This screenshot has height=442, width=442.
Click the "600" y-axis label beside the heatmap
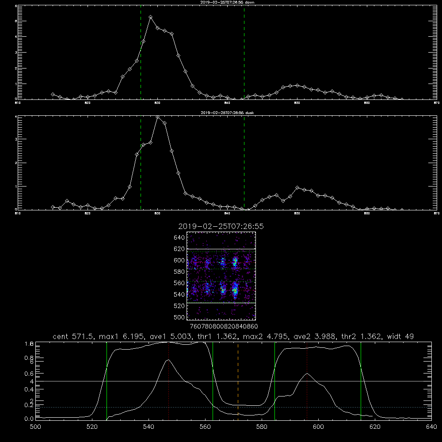(179, 260)
